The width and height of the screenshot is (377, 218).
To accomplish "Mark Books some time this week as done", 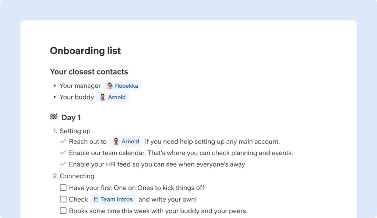I will point(63,211).
